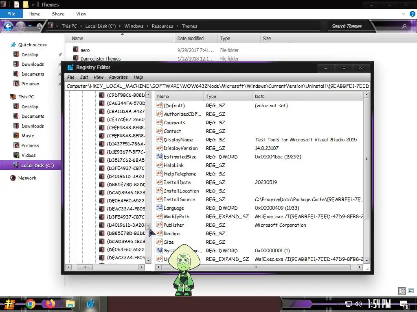Screen dimensions: 417x312
Task: Click values pane vertical scrollbar thumb
Action: [367, 158]
